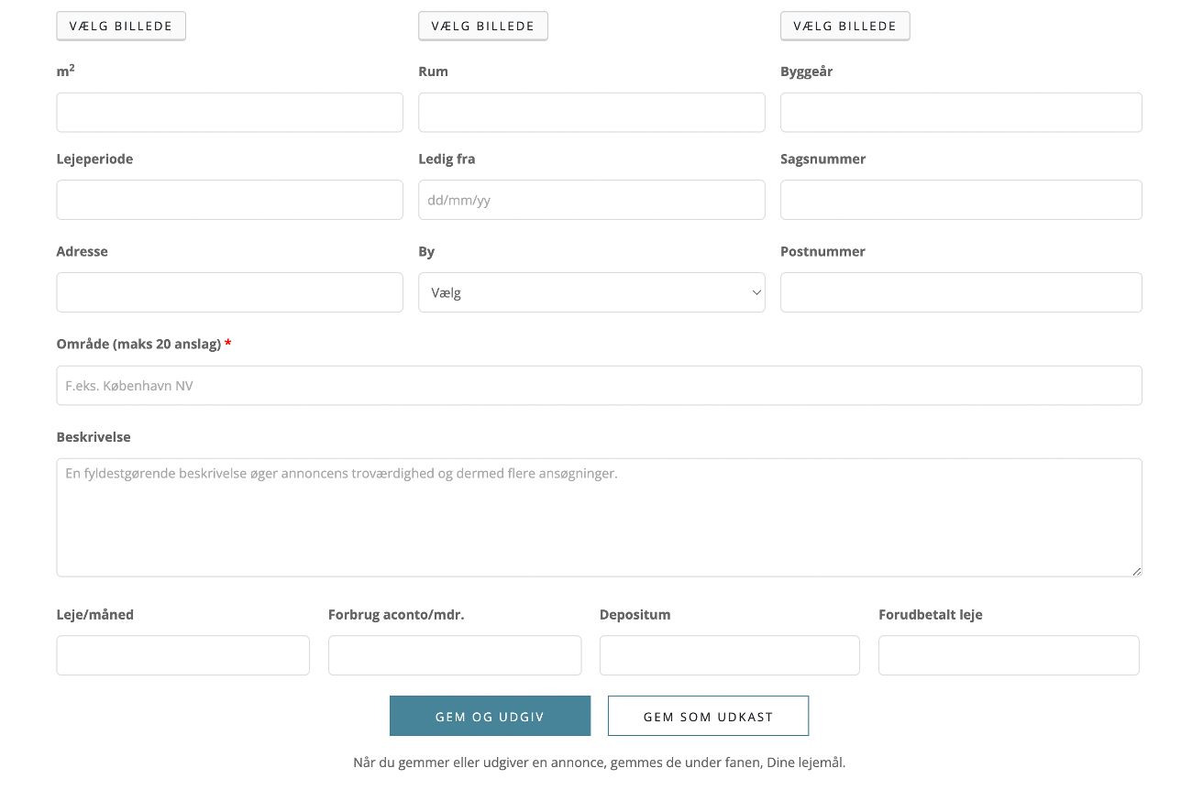
Task: Click the first Vælg Billede button
Action: pos(121,26)
